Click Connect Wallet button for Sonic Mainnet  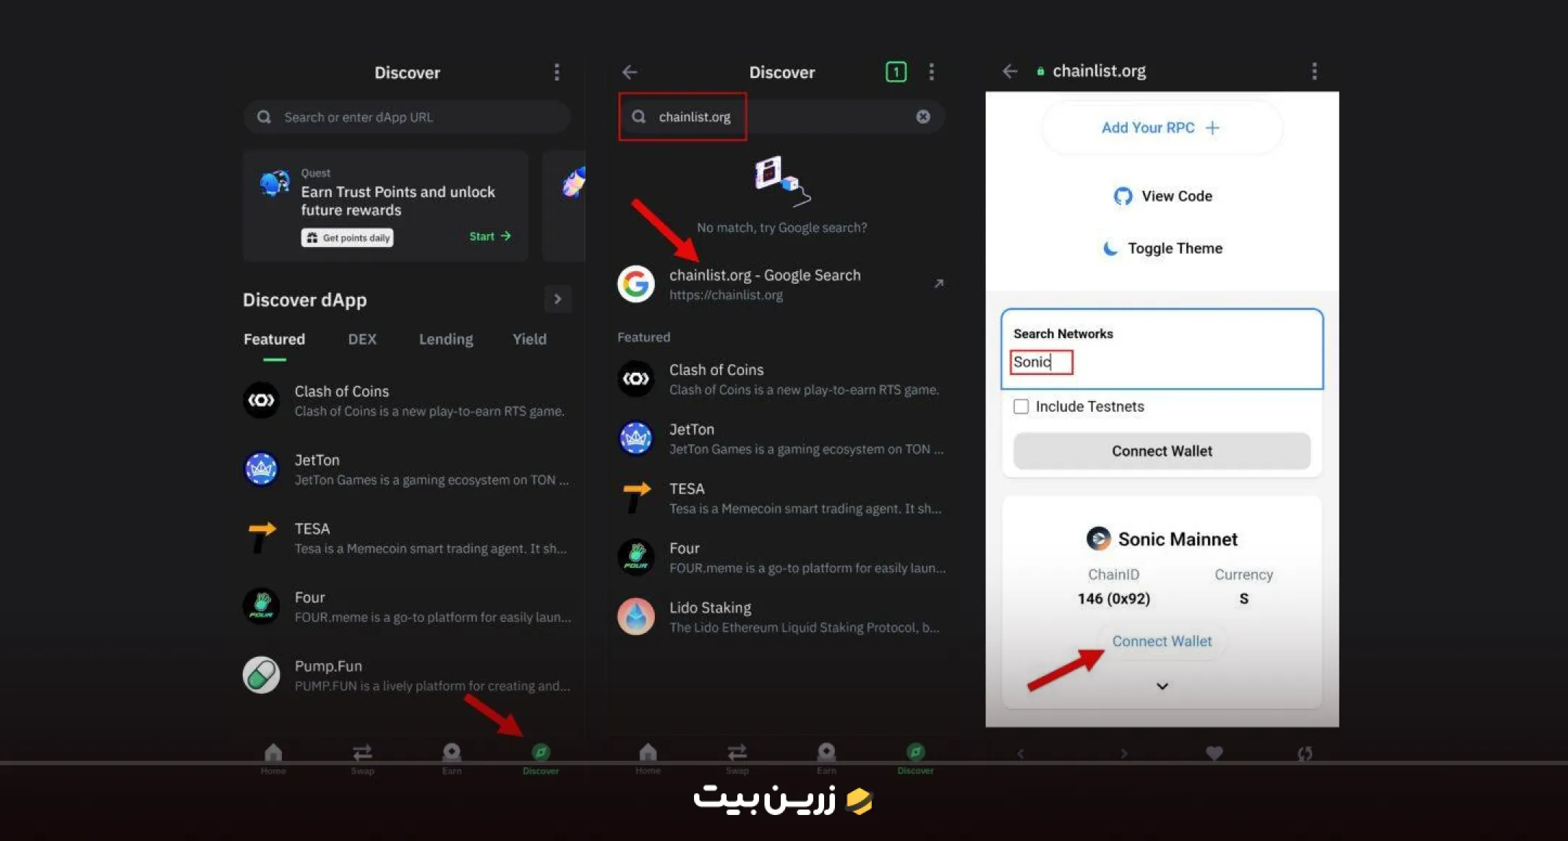tap(1162, 641)
